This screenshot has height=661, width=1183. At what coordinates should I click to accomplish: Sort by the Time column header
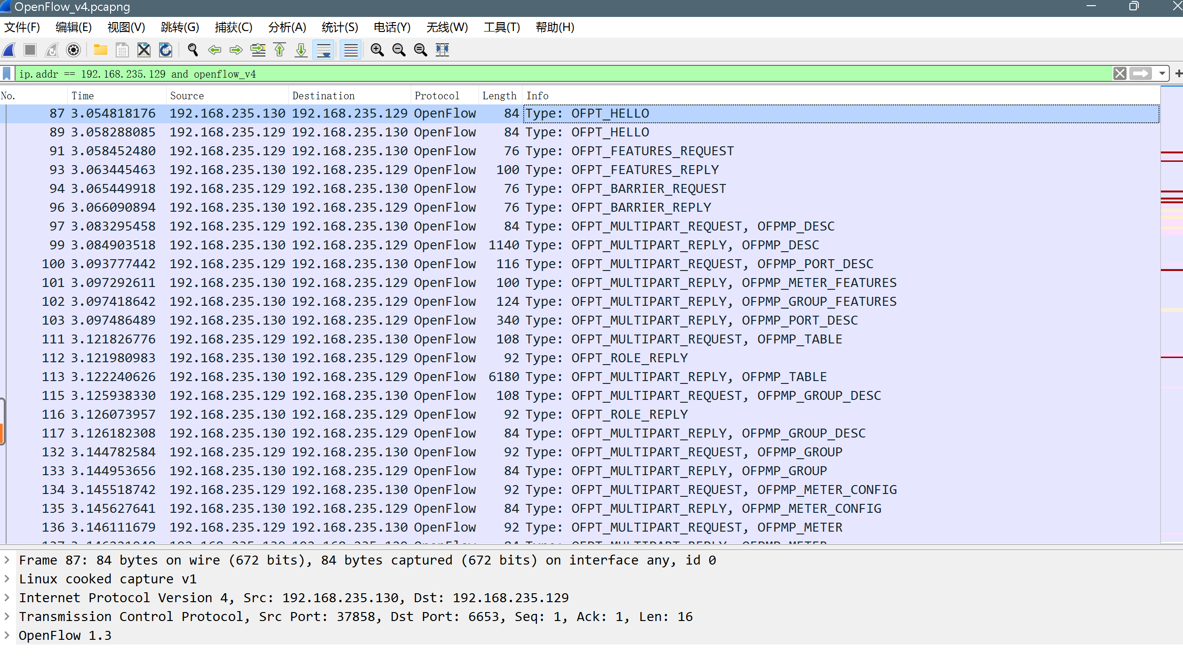click(117, 96)
